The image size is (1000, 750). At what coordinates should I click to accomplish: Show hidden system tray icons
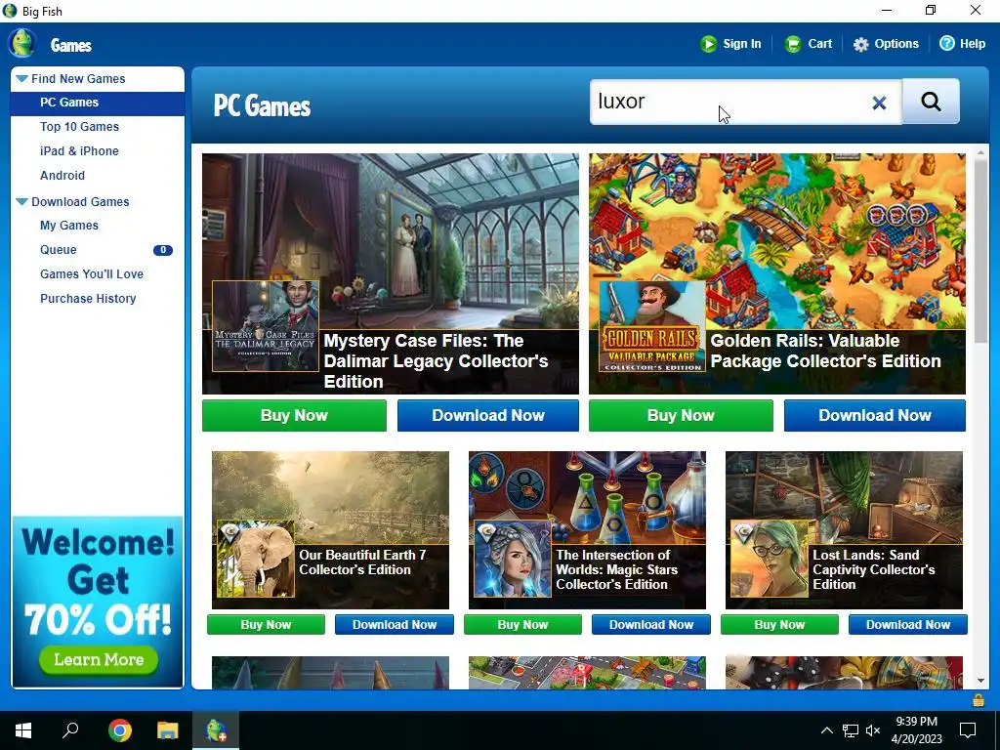pos(826,730)
